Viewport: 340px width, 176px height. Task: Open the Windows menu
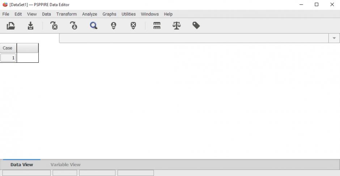click(150, 14)
